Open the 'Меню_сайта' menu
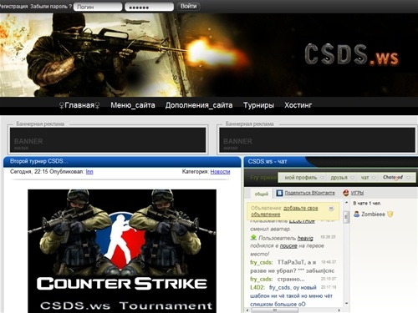This screenshot has height=313, width=418. pyautogui.click(x=133, y=105)
